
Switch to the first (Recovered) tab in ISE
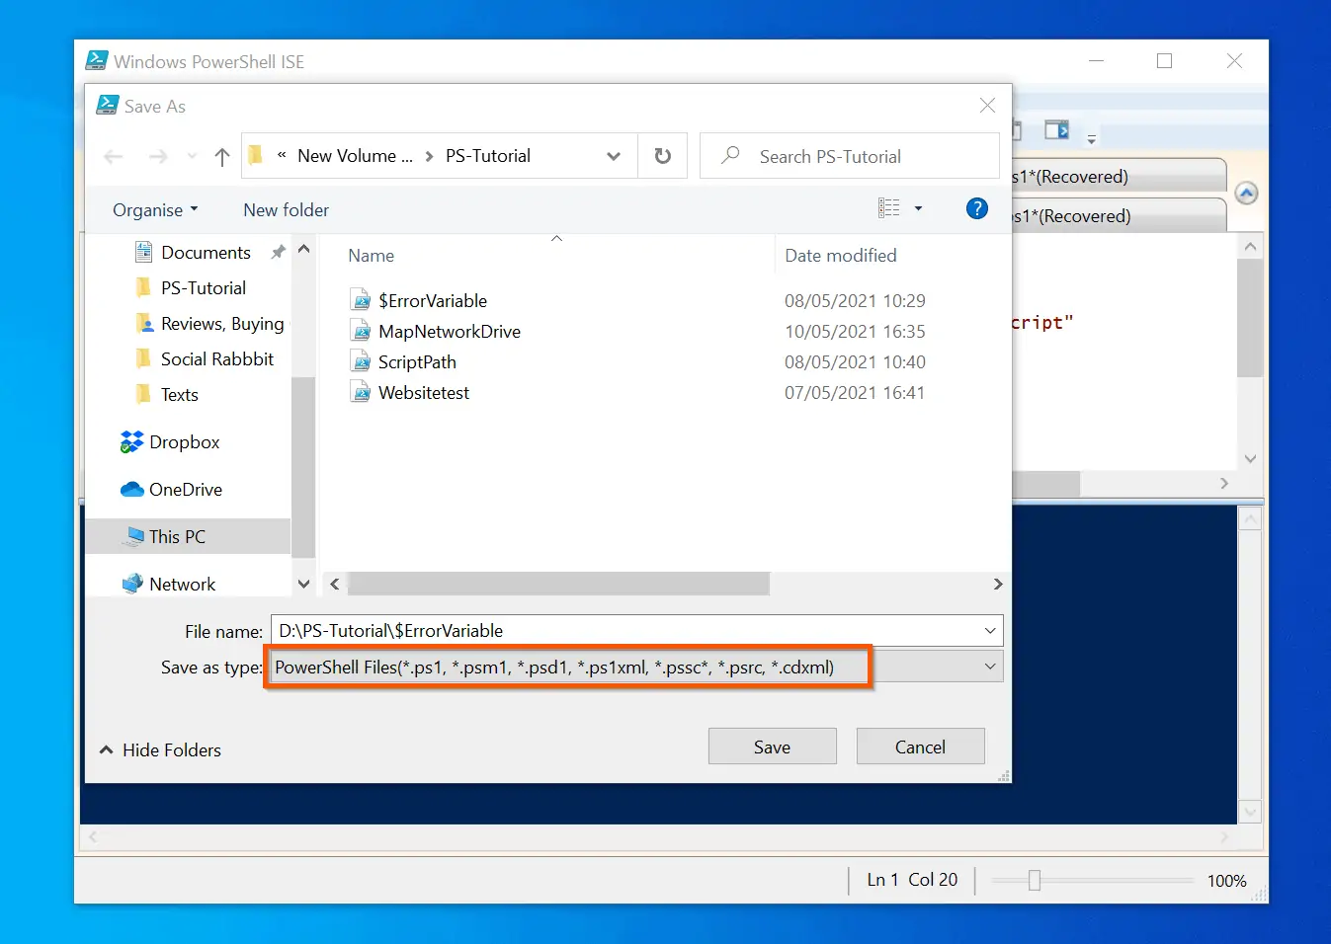tap(1117, 177)
